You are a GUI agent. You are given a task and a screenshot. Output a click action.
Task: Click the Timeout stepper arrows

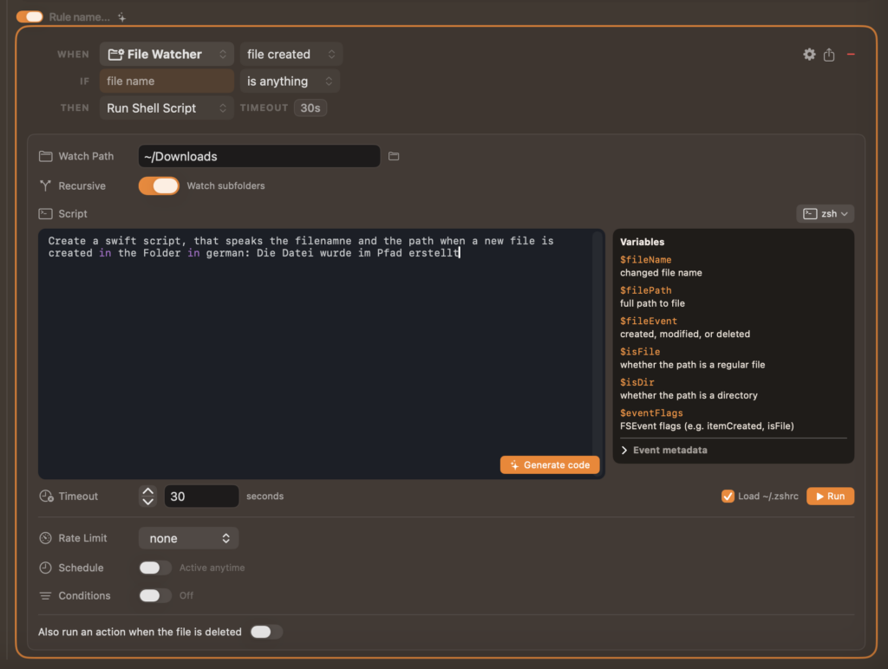[x=147, y=497]
